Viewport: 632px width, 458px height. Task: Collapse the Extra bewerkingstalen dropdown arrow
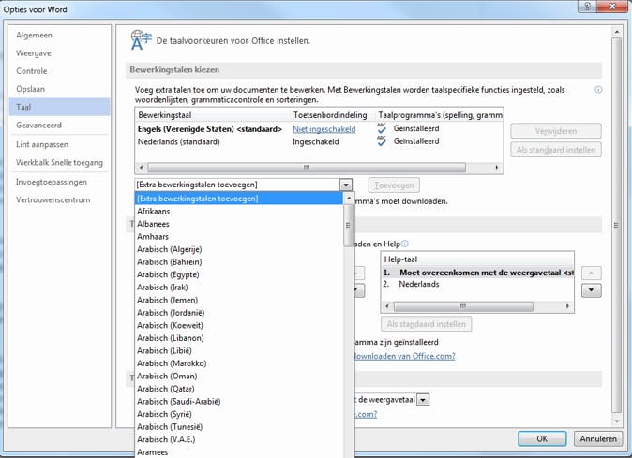(346, 185)
